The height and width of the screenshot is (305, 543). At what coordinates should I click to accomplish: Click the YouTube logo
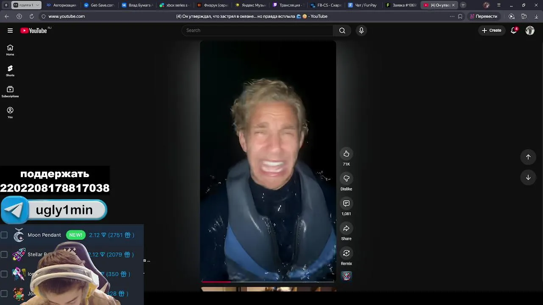(33, 30)
